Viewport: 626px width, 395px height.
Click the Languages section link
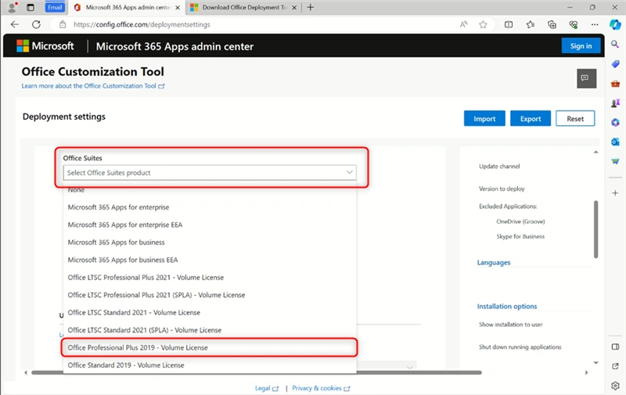pyautogui.click(x=494, y=263)
